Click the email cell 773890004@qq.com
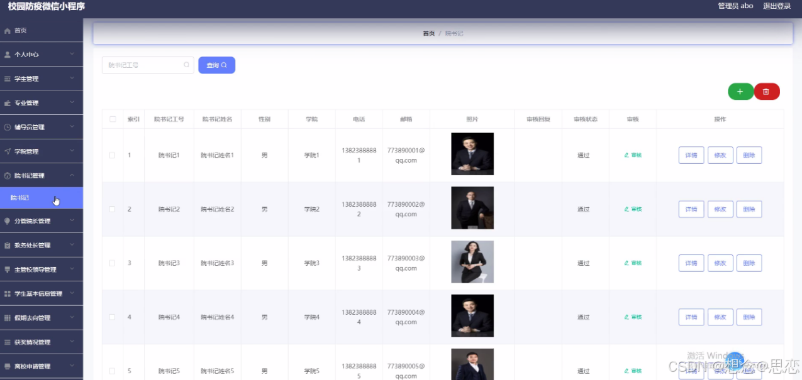The image size is (802, 380). click(406, 317)
